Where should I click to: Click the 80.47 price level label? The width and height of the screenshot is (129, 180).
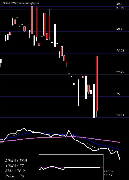pyautogui.click(x=120, y=29)
